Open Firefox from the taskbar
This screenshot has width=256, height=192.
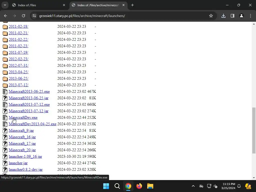click(139, 186)
